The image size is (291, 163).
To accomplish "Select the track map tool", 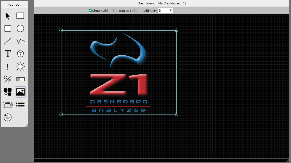I will 8,105.
